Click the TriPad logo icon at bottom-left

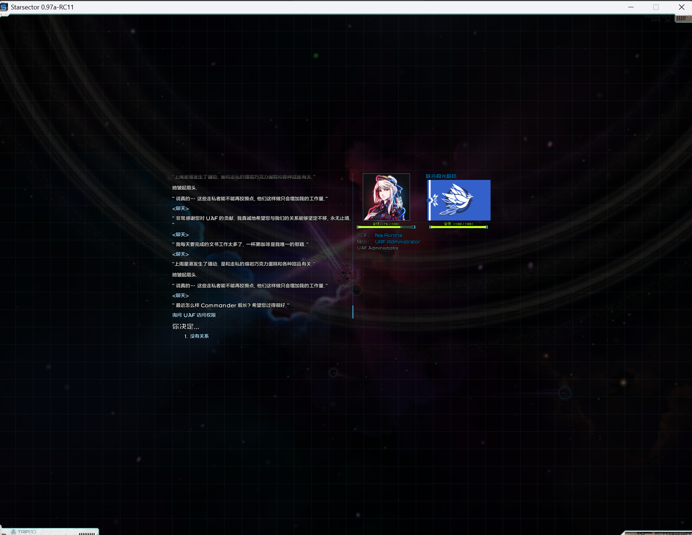[13, 532]
